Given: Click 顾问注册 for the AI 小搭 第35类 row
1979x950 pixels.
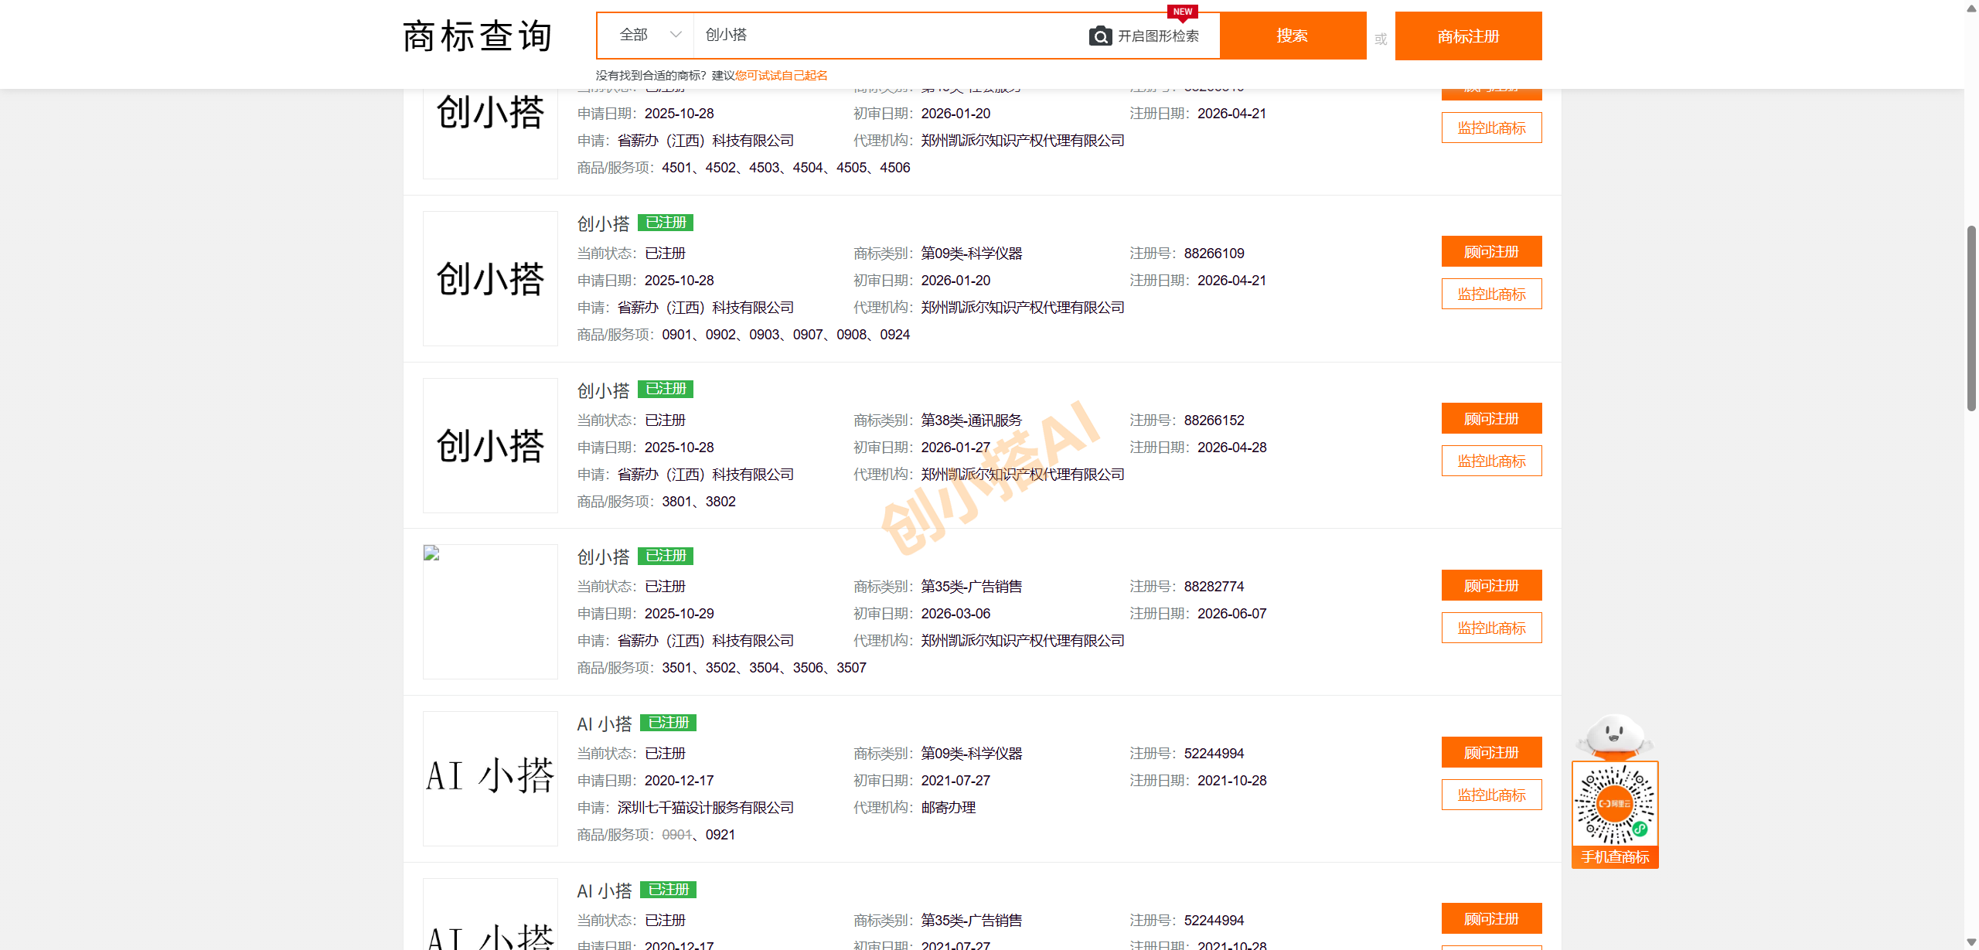Looking at the screenshot, I should (1491, 918).
